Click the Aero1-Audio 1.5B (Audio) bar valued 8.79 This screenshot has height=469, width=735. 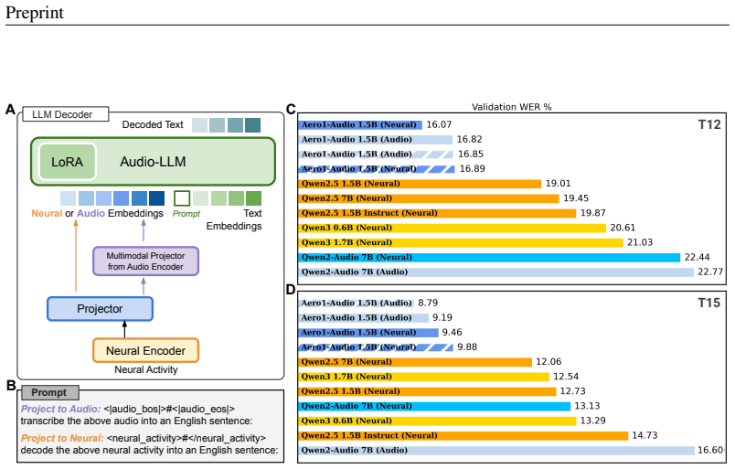[357, 303]
